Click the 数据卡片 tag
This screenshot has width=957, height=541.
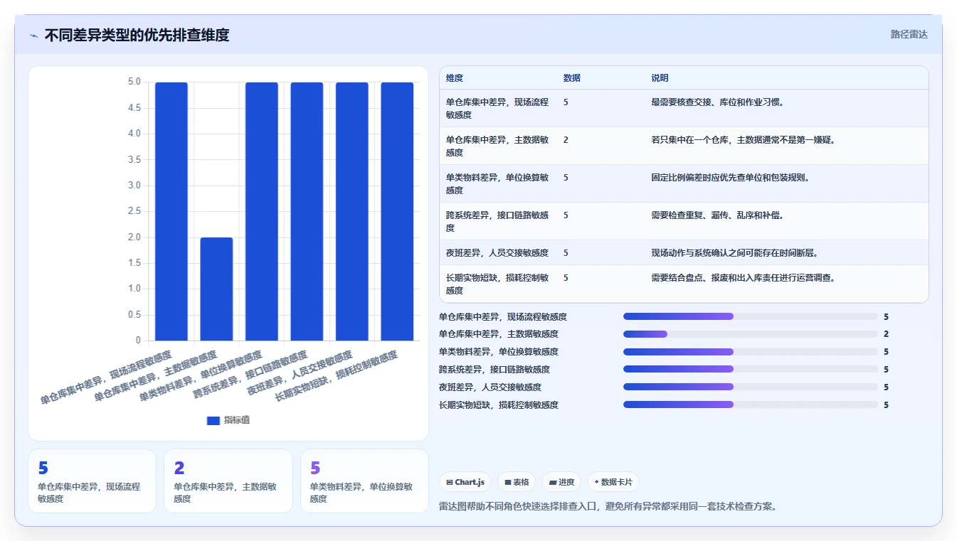(613, 482)
